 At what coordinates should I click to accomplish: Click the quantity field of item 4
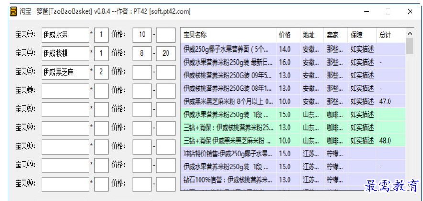click(101, 90)
